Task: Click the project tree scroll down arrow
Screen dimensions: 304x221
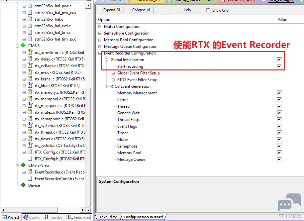Action: tap(88, 210)
